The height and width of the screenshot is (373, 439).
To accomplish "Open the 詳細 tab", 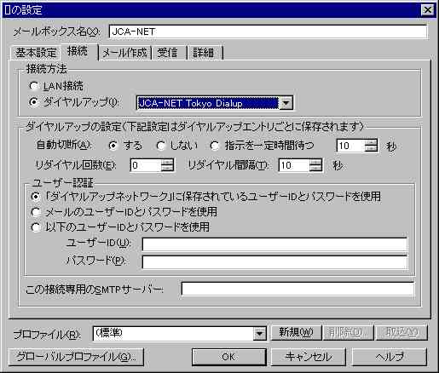I will tap(204, 53).
